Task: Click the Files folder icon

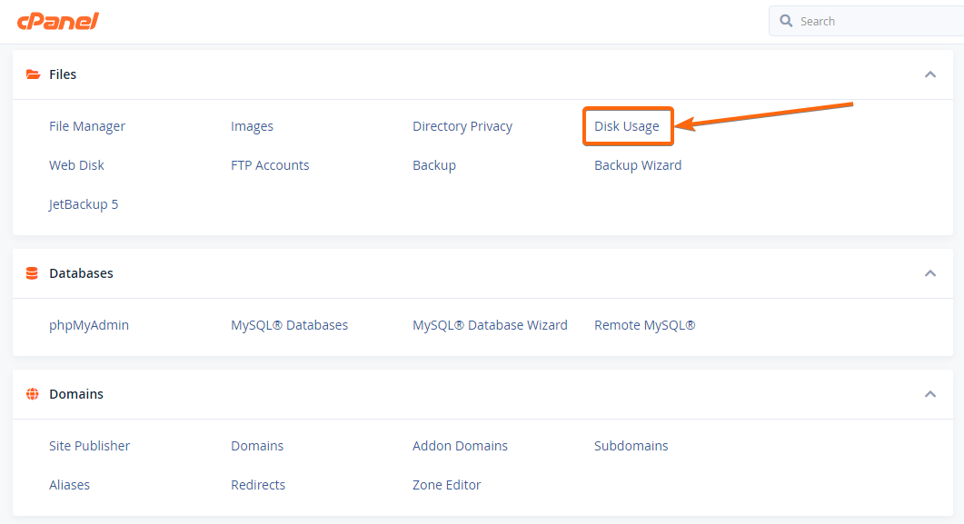Action: point(34,74)
